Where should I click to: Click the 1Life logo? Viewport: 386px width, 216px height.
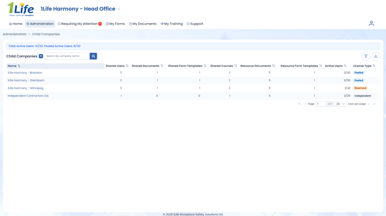pyautogui.click(x=20, y=9)
